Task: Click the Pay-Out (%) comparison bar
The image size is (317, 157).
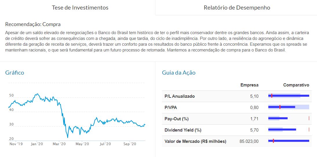Action: [x=289, y=118]
